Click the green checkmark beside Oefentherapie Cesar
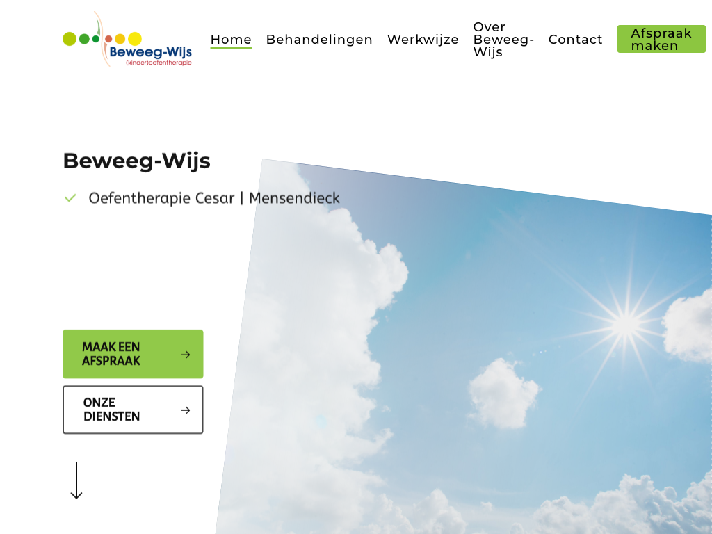Image resolution: width=712 pixels, height=534 pixels. pyautogui.click(x=70, y=198)
